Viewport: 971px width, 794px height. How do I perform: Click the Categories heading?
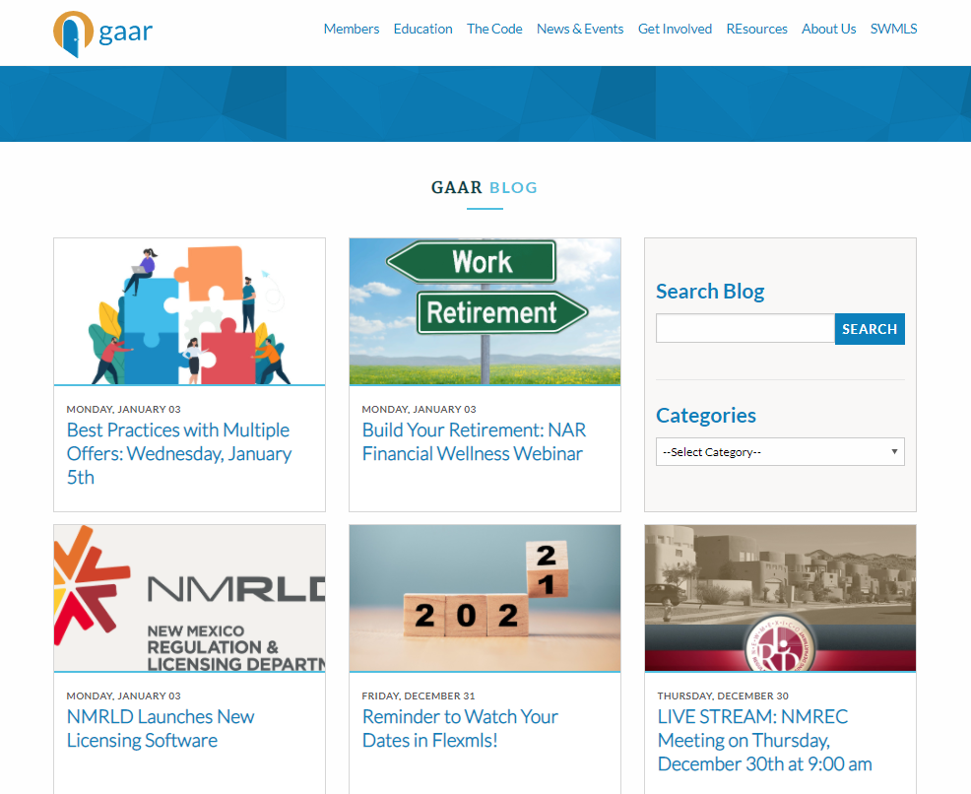coord(706,415)
